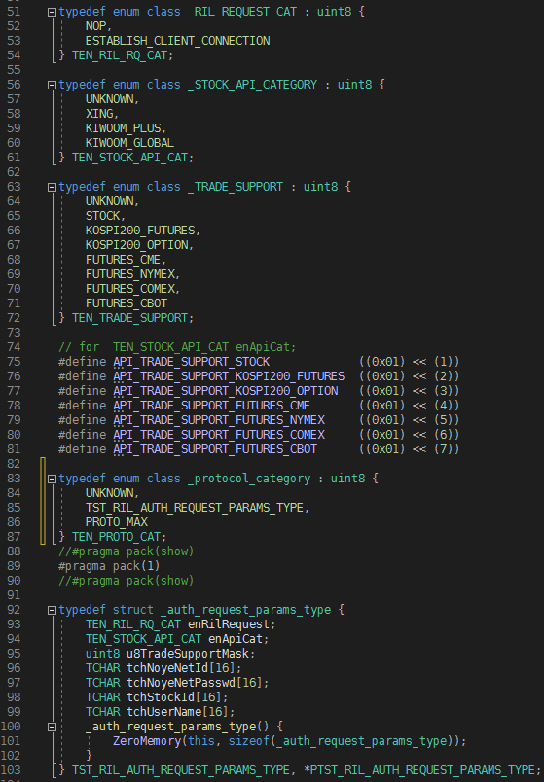Click tchUserName[16] member
544x782 pixels.
point(178,712)
